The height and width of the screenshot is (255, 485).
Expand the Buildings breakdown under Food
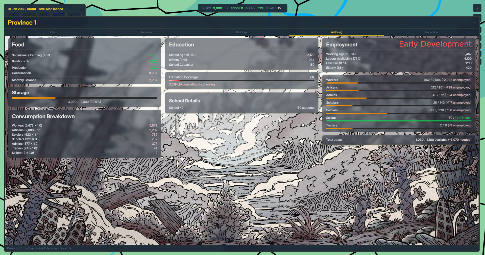(28, 61)
